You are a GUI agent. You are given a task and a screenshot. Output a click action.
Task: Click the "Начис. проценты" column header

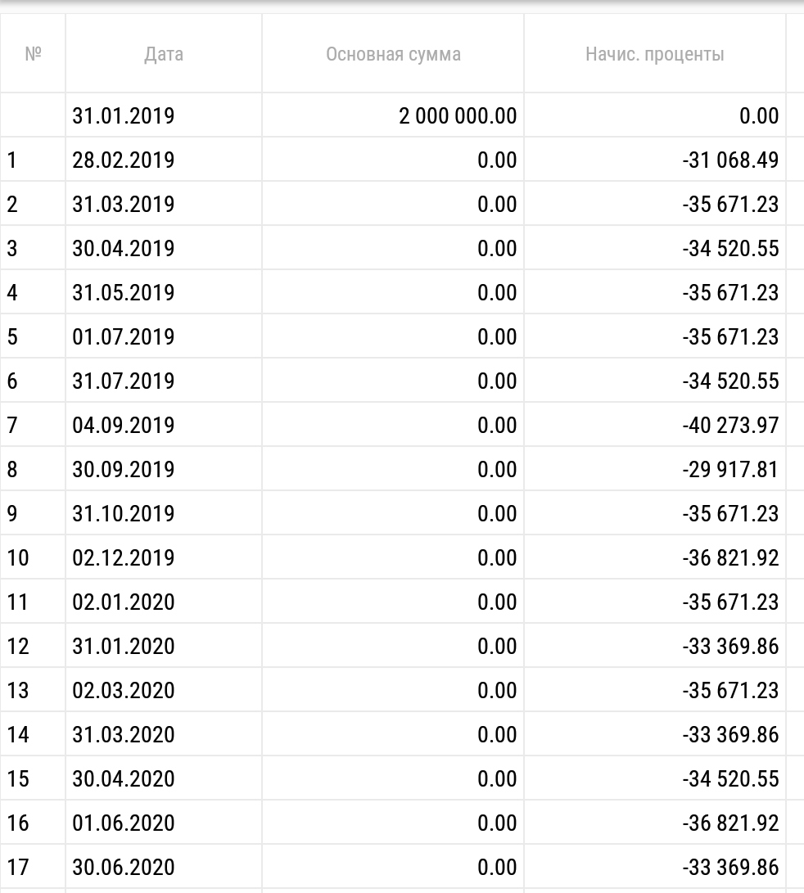pos(654,55)
